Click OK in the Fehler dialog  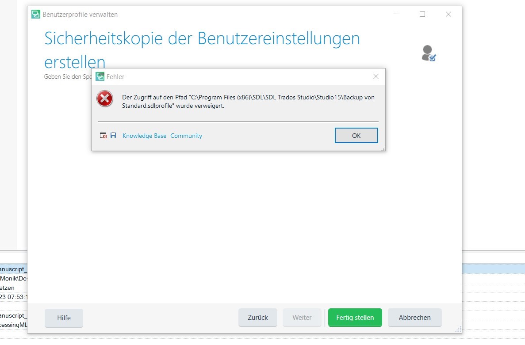356,135
